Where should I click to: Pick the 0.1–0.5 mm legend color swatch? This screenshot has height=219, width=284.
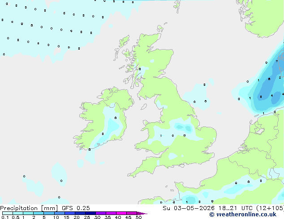pos(8,213)
